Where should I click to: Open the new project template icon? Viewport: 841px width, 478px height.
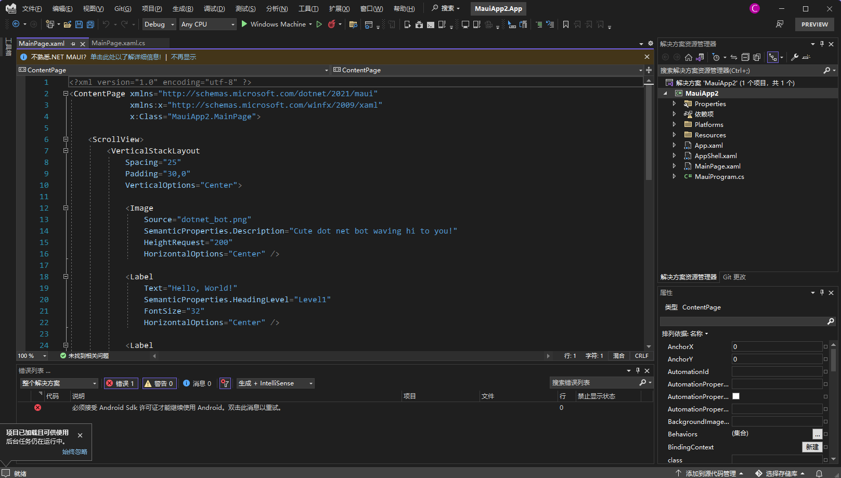(x=50, y=24)
